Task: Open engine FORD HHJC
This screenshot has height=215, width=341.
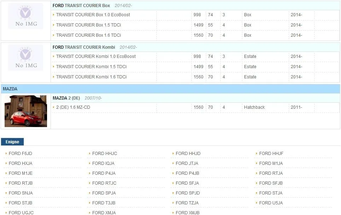Action: click(x=105, y=153)
